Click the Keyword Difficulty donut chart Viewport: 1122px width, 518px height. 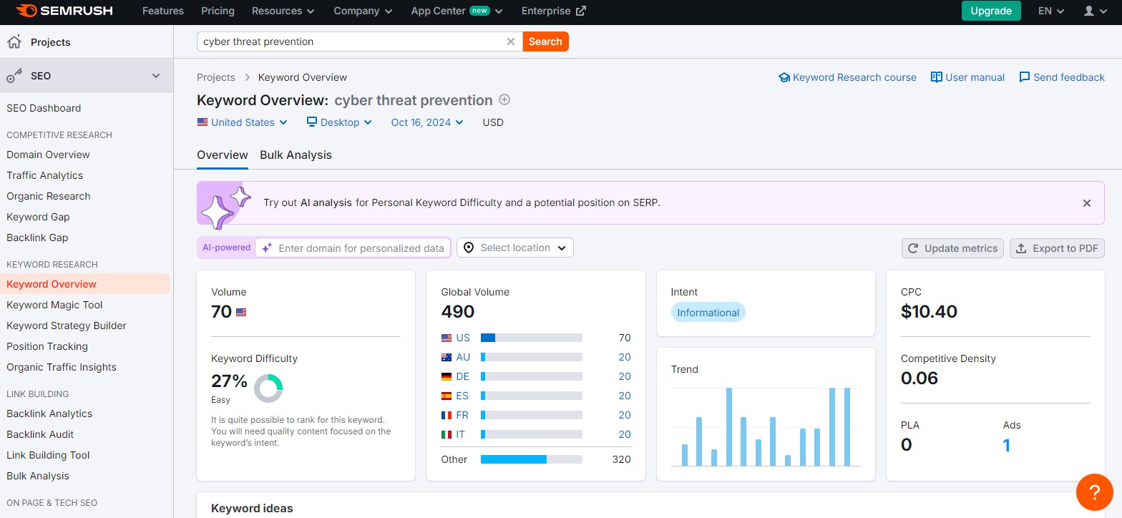(x=268, y=388)
